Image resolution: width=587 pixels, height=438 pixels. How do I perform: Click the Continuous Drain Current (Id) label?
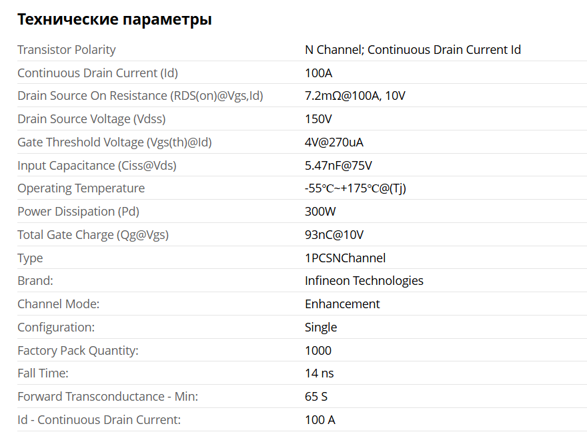97,73
